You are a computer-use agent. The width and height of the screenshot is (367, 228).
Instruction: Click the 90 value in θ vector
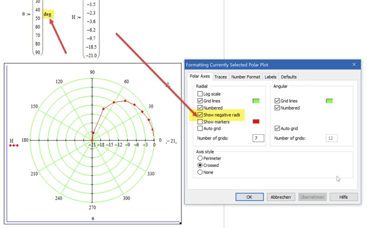tap(38, 52)
